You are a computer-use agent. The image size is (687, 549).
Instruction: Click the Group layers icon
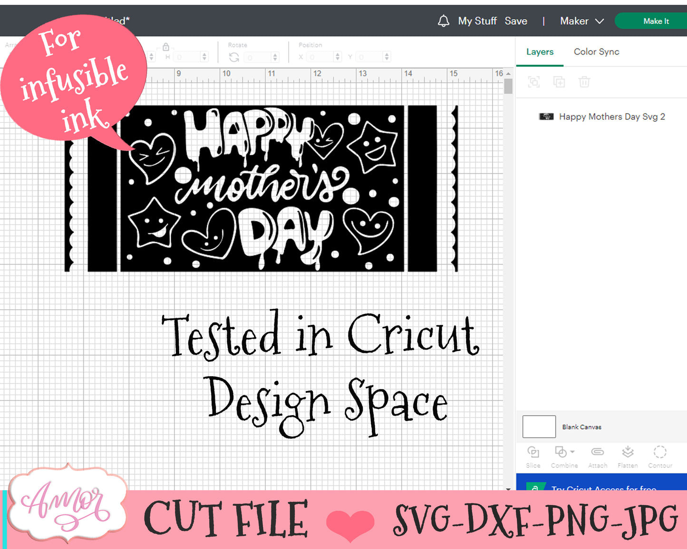pos(534,82)
